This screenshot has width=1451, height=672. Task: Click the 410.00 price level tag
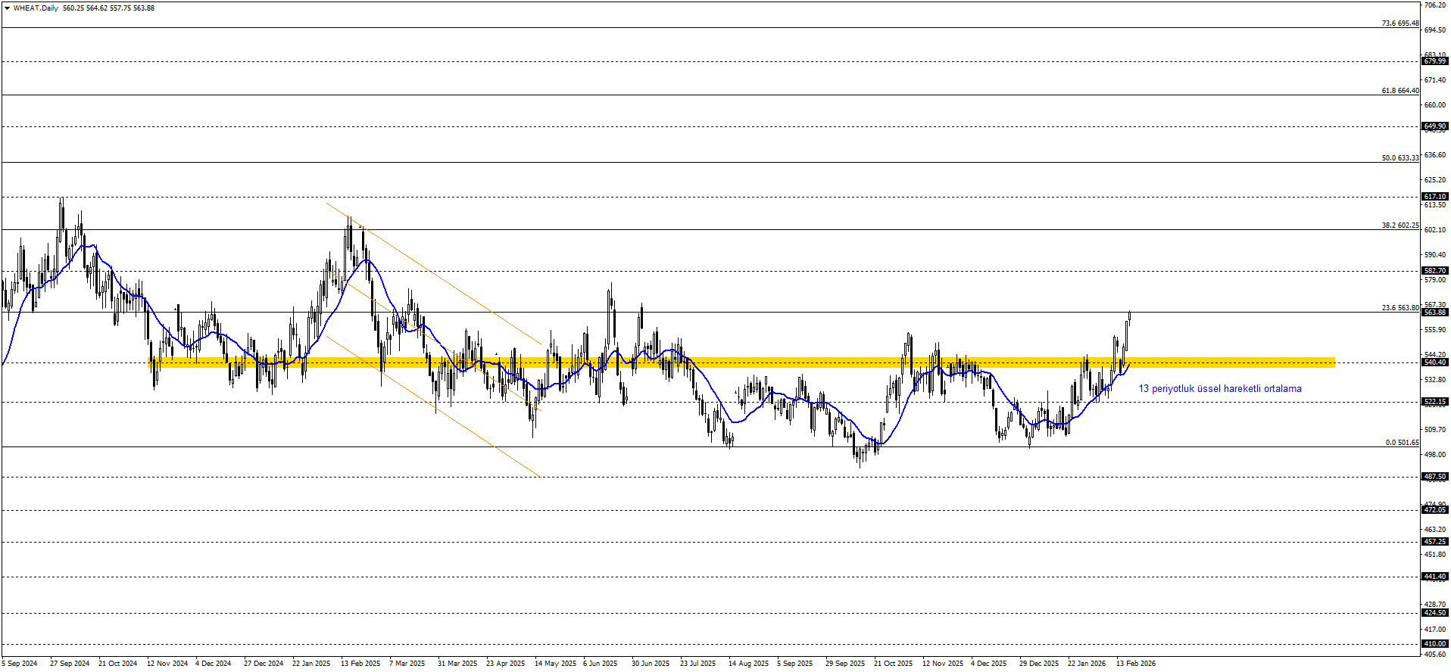click(1434, 644)
